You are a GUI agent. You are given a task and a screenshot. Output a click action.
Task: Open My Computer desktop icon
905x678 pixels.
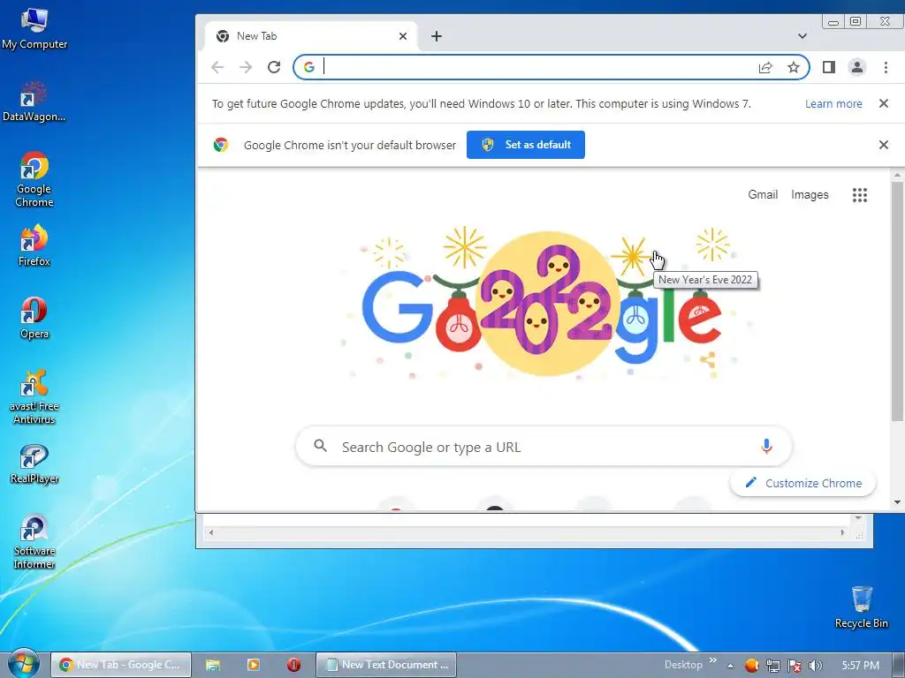pyautogui.click(x=34, y=27)
